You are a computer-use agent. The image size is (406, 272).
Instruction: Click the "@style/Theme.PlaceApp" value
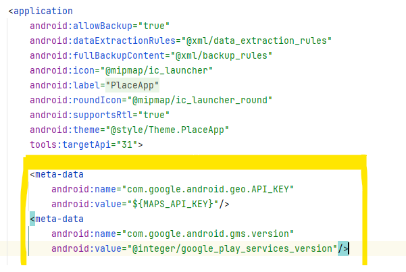pos(168,130)
